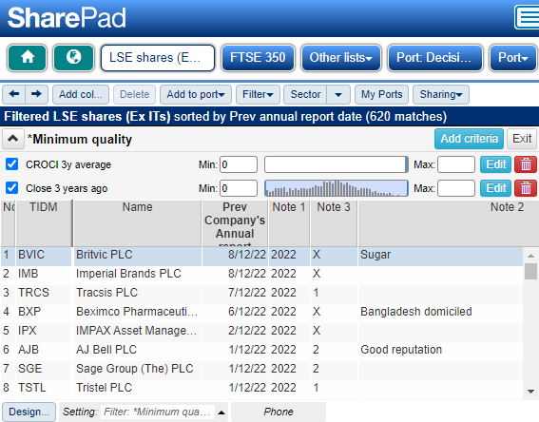This screenshot has width=539, height=422.
Task: Expand the Setting filter selector arrow
Action: (221, 412)
